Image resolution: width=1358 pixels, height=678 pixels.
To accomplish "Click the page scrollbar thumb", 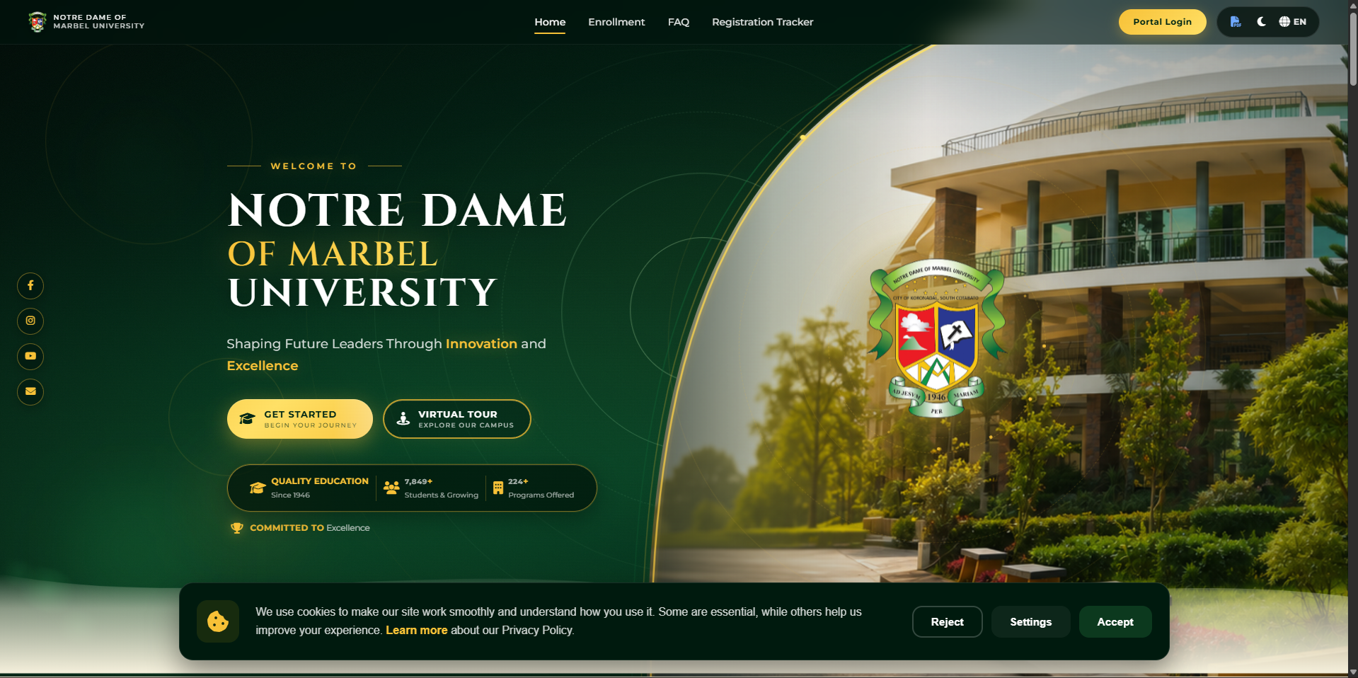I will tap(1353, 50).
